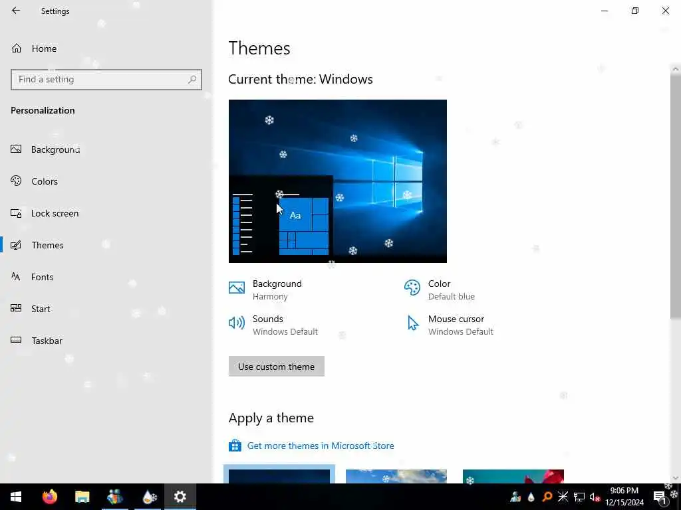
Task: Switch to the Settings gear taskbar app
Action: [x=180, y=497]
